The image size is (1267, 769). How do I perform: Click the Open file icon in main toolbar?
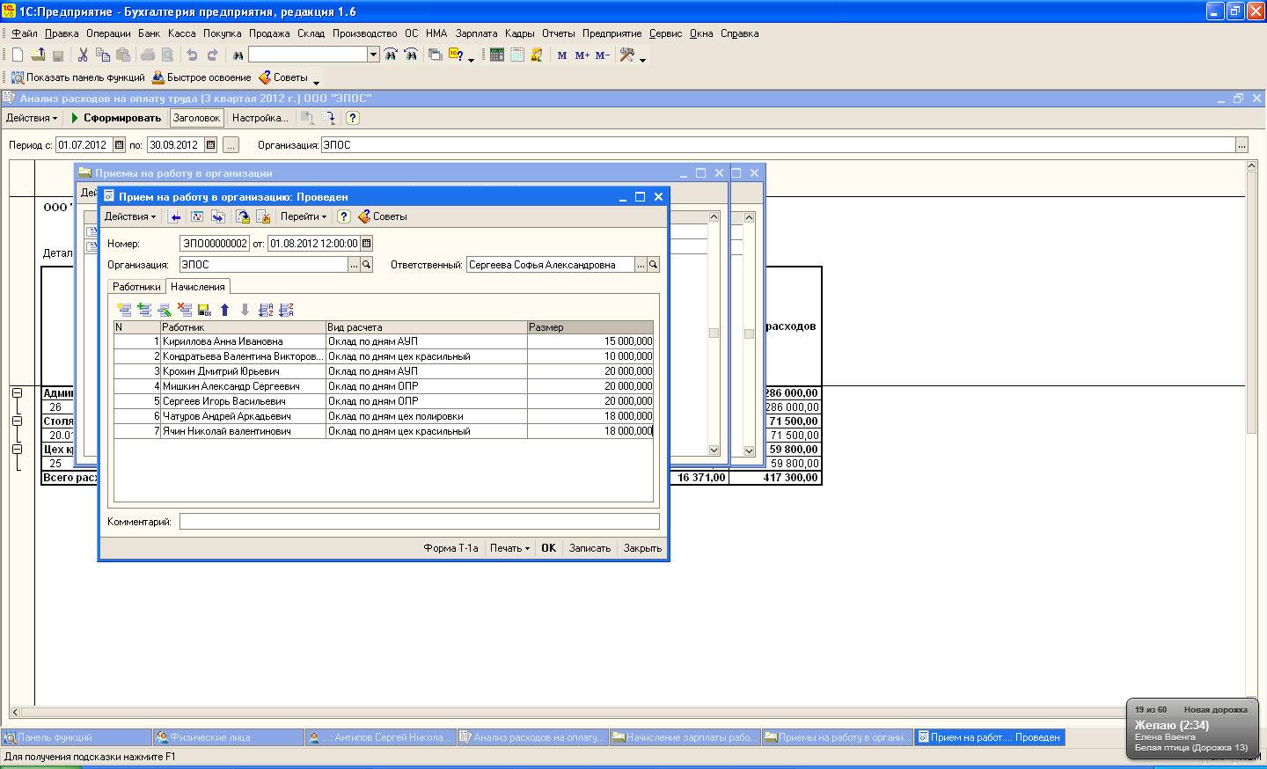coord(38,55)
